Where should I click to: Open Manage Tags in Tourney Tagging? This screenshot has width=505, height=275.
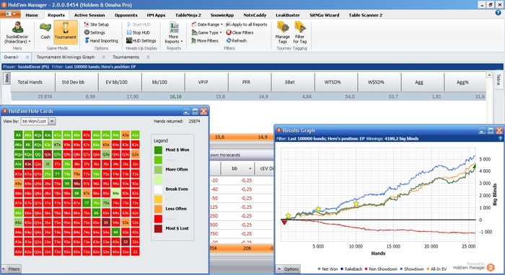coord(283,32)
